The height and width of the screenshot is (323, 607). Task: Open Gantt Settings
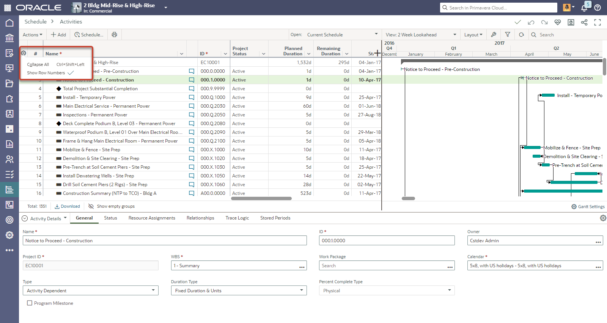(x=588, y=207)
